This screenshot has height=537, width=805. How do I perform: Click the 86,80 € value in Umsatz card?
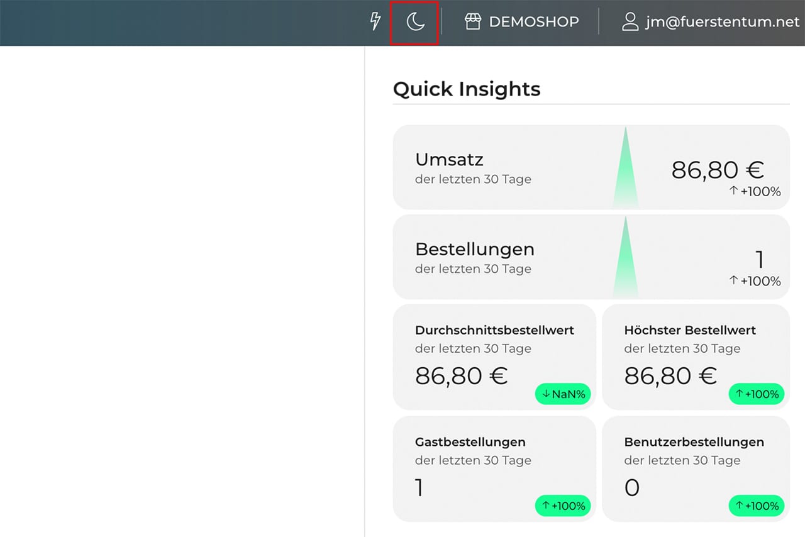[717, 170]
